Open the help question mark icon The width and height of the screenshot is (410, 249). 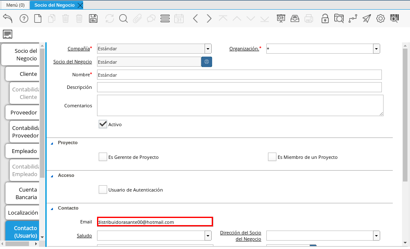pos(24,18)
